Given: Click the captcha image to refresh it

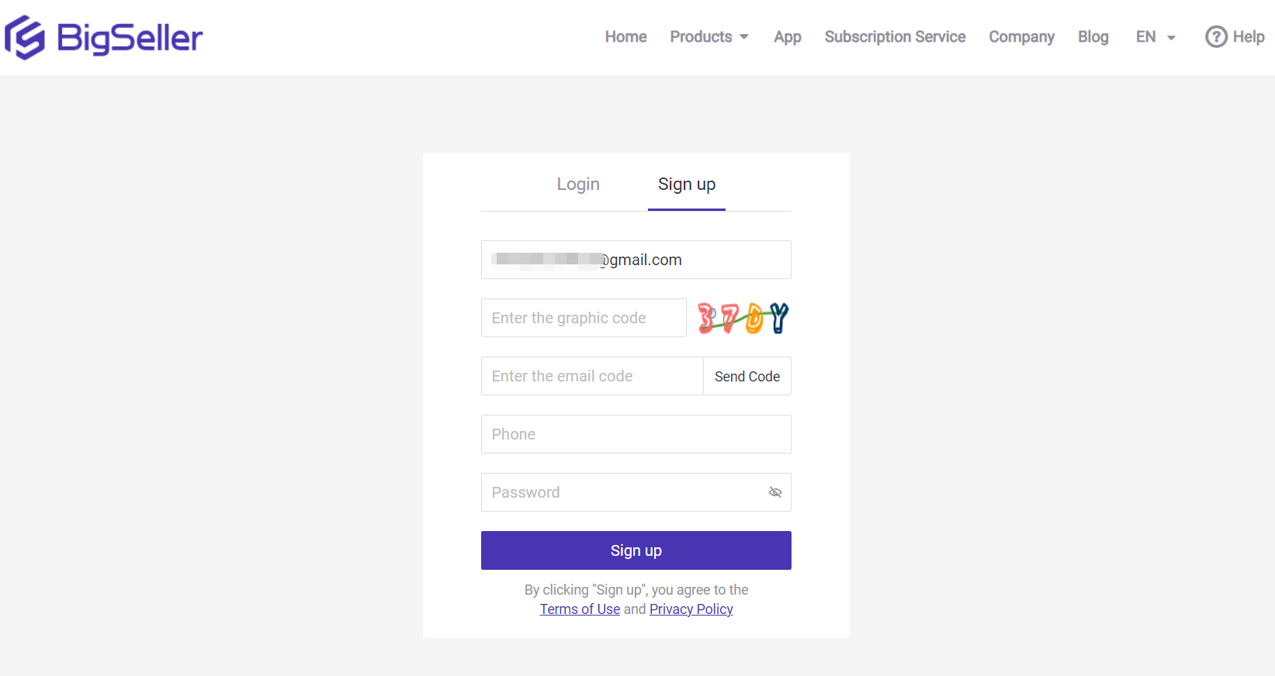Looking at the screenshot, I should (x=742, y=318).
